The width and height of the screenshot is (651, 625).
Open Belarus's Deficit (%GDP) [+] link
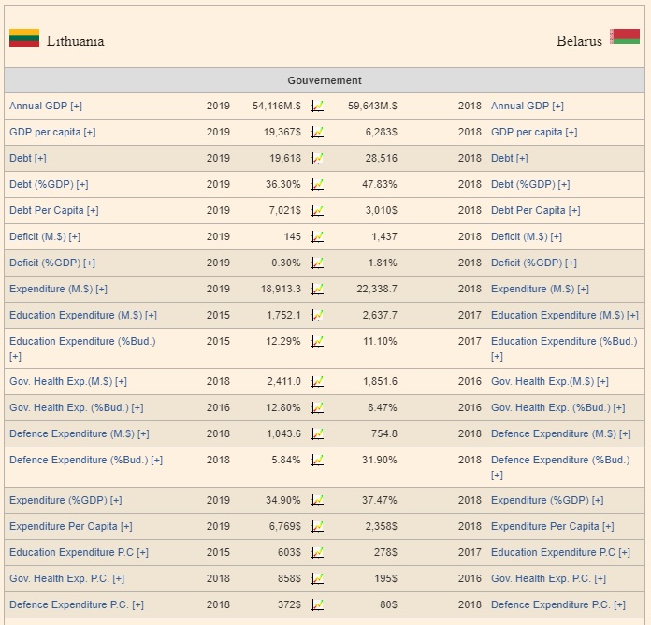click(534, 263)
